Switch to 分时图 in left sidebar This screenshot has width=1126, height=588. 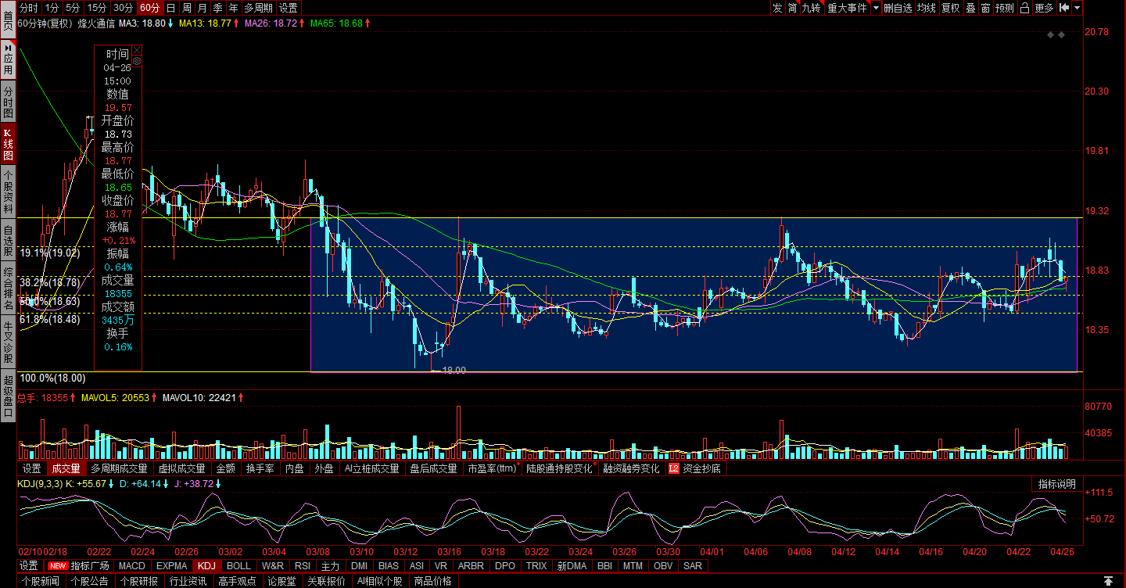(8, 102)
